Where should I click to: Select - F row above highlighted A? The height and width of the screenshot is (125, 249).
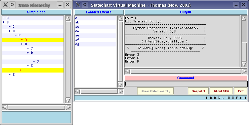point(33,35)
